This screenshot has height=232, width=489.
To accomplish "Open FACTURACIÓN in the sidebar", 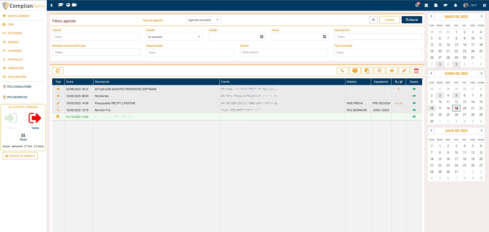I will pos(17,77).
